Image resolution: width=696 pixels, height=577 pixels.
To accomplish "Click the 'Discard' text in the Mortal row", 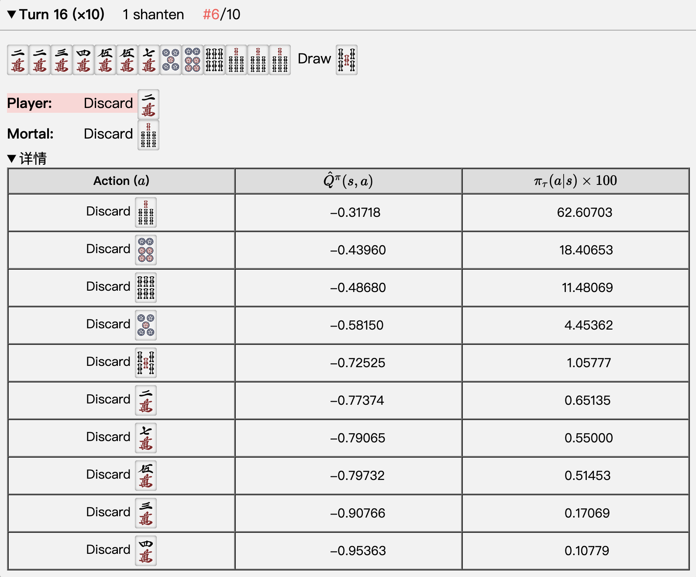I will pos(108,134).
